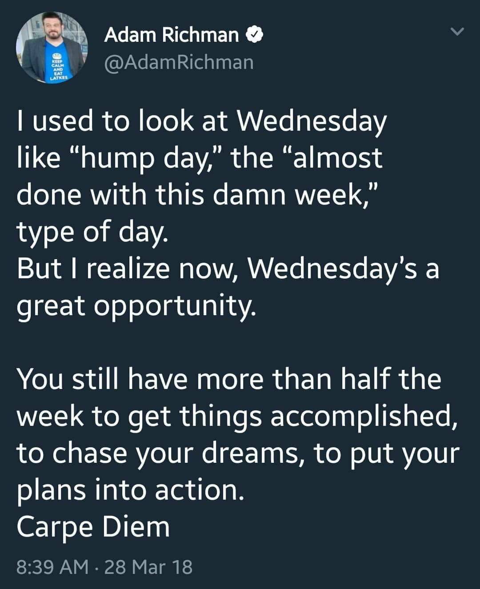Click the "great opportunity." line

click(x=136, y=306)
